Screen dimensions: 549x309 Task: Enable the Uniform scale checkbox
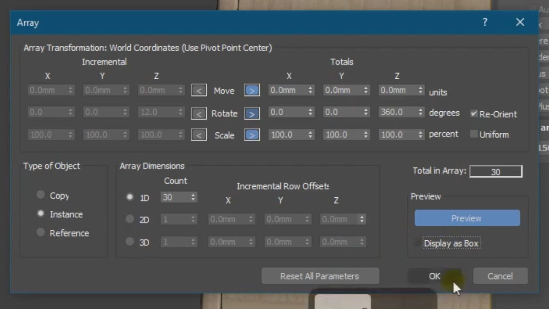point(474,134)
